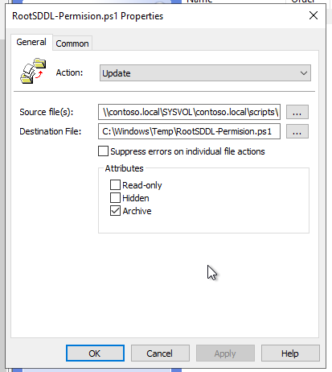Focus the Destination File text field
The width and height of the screenshot is (332, 372).
tap(189, 131)
